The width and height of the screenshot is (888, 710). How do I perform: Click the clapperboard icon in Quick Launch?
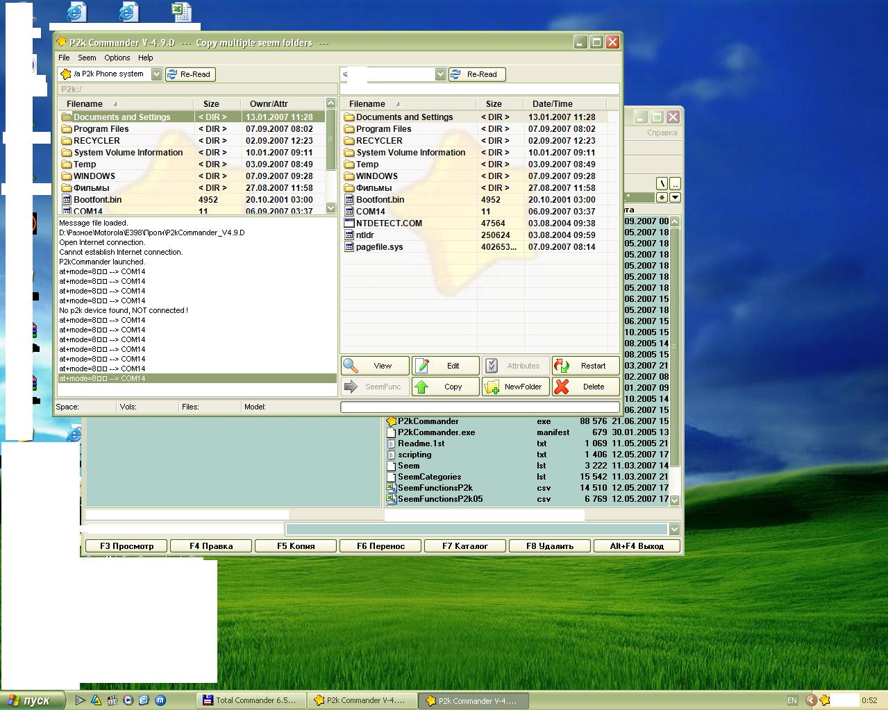[112, 700]
